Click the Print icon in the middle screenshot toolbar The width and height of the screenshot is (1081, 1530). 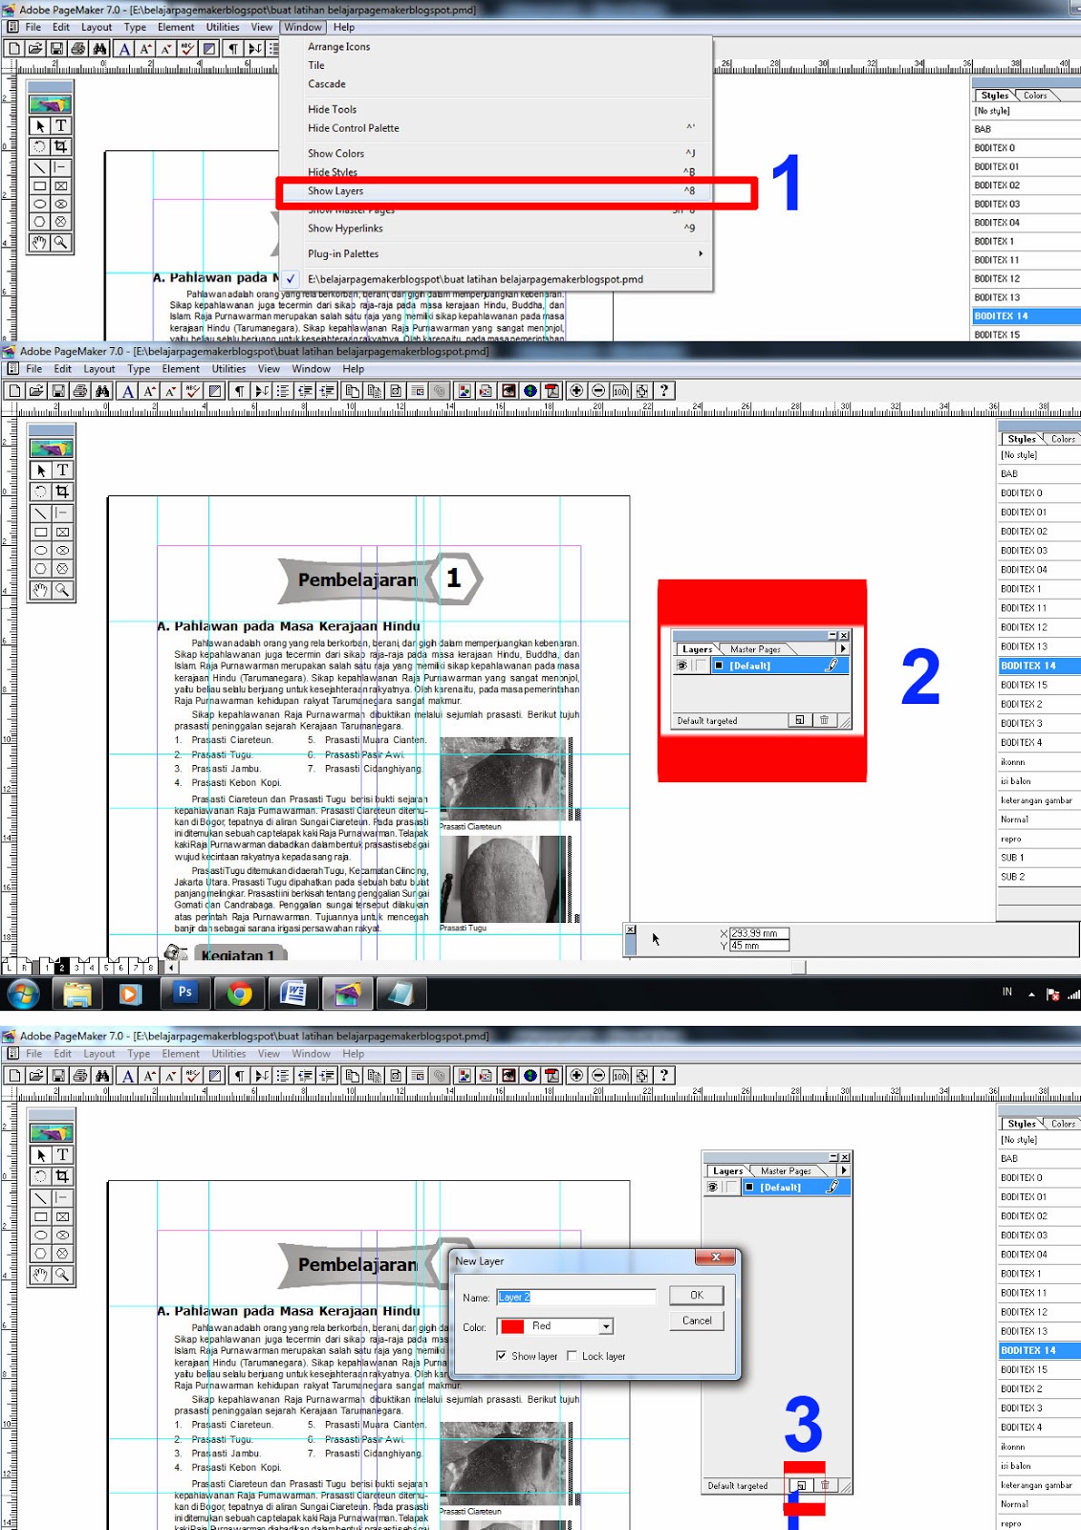coord(80,390)
